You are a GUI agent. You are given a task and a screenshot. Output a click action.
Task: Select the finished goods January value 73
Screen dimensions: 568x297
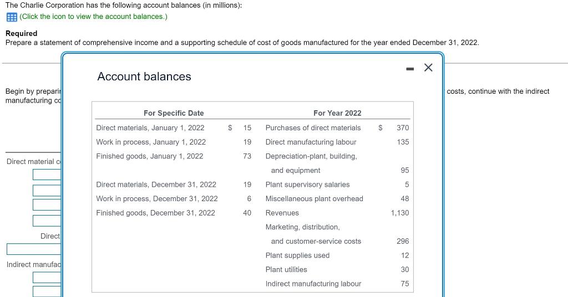247,156
